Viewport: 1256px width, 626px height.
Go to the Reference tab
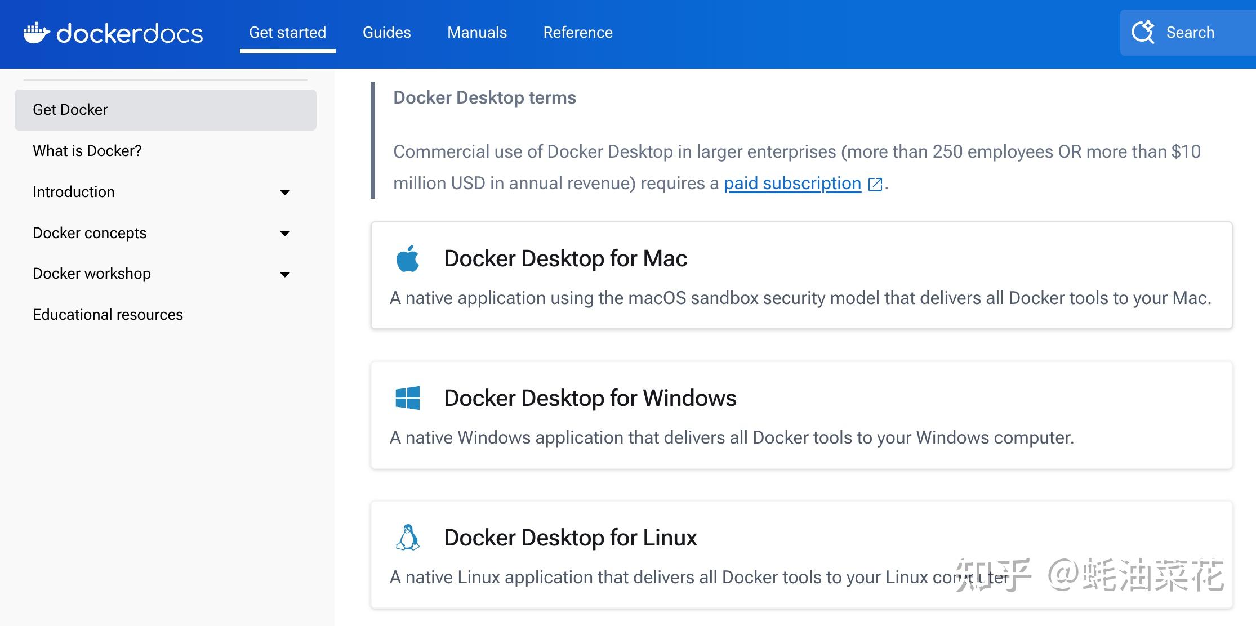click(x=577, y=33)
